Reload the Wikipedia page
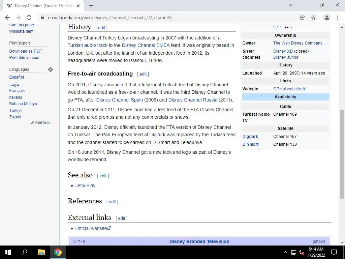The width and height of the screenshot is (345, 259). [x=29, y=18]
